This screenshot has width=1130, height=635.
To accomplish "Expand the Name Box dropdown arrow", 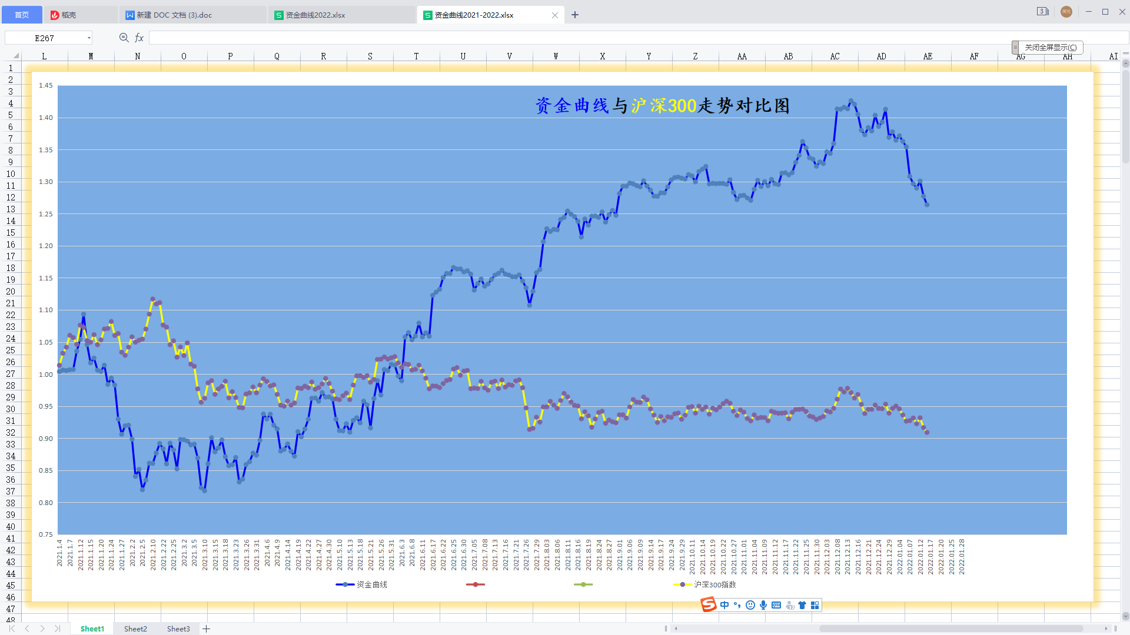I will pyautogui.click(x=89, y=38).
